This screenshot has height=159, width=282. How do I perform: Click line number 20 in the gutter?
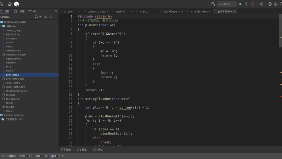[70, 99]
